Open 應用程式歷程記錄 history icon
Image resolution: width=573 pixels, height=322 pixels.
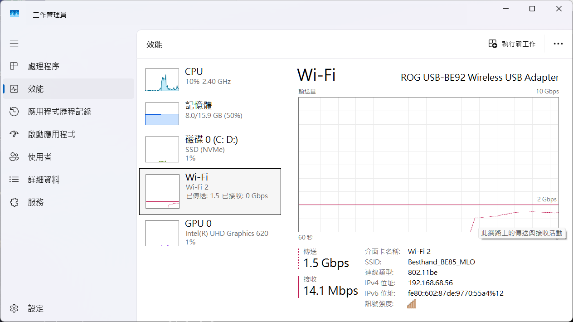pyautogui.click(x=14, y=112)
